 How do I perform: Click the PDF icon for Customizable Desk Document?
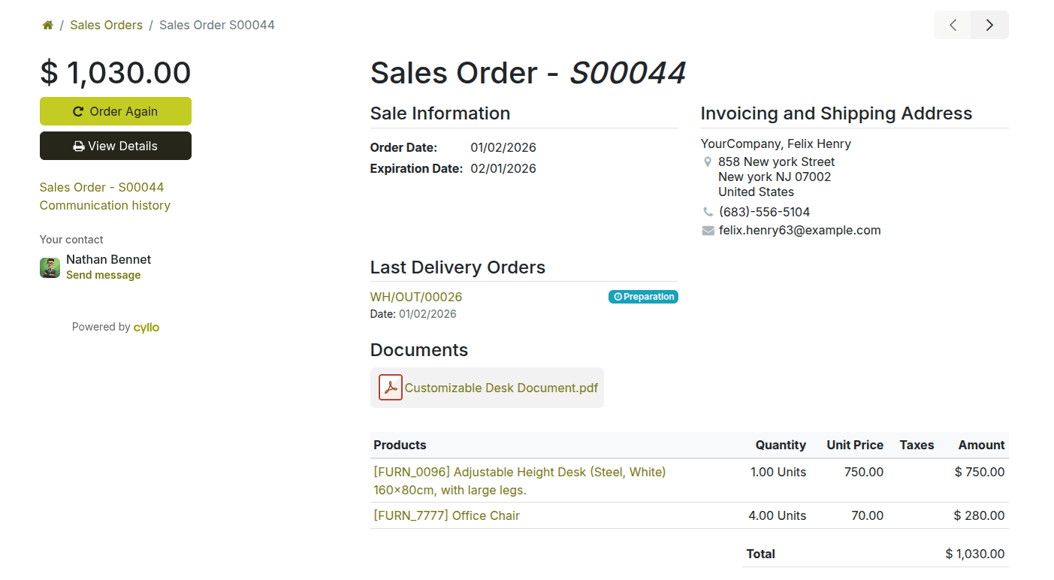[391, 388]
